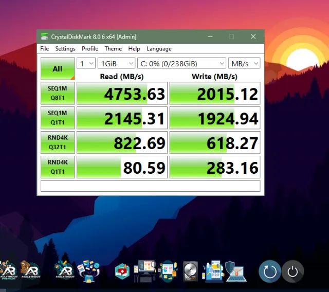Open the shield and laptop dock icon
Image resolution: width=329 pixels, height=292 pixels.
235,271
